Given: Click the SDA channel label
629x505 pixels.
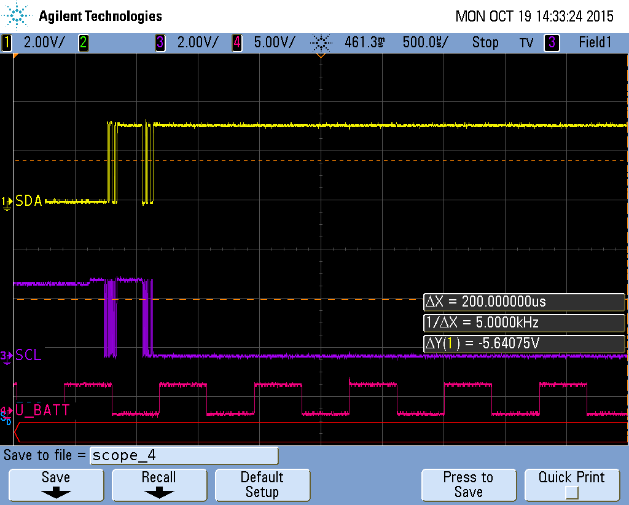Looking at the screenshot, I should coord(28,200).
